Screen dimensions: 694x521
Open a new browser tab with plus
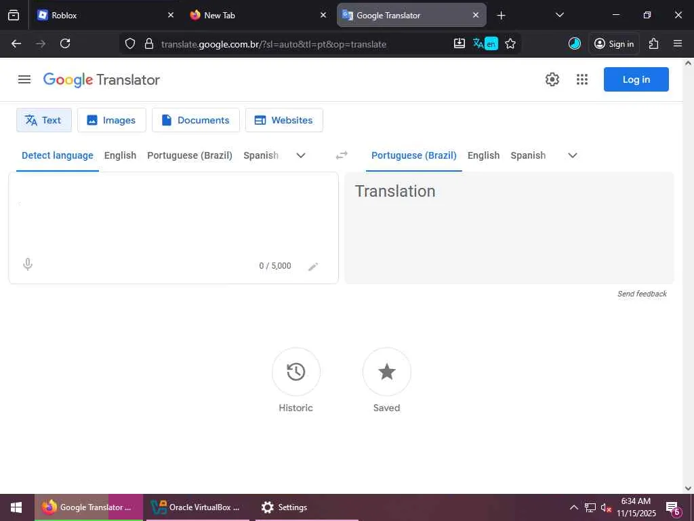coord(501,16)
